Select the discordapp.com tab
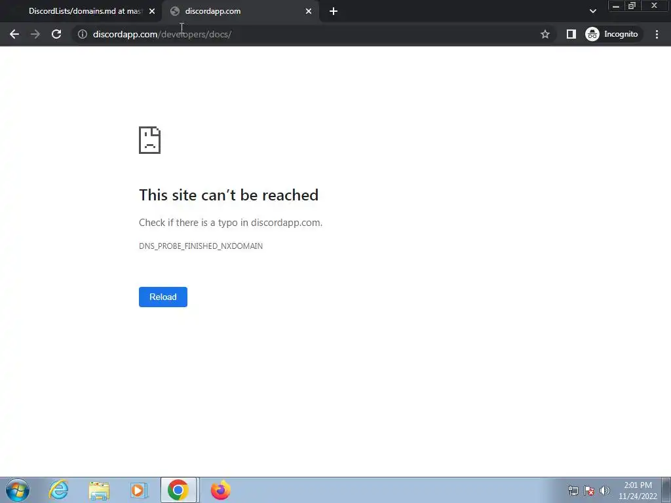The width and height of the screenshot is (671, 503). pyautogui.click(x=240, y=11)
